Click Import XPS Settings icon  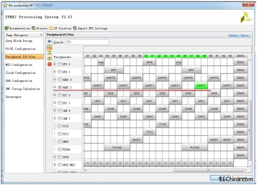tap(75, 28)
